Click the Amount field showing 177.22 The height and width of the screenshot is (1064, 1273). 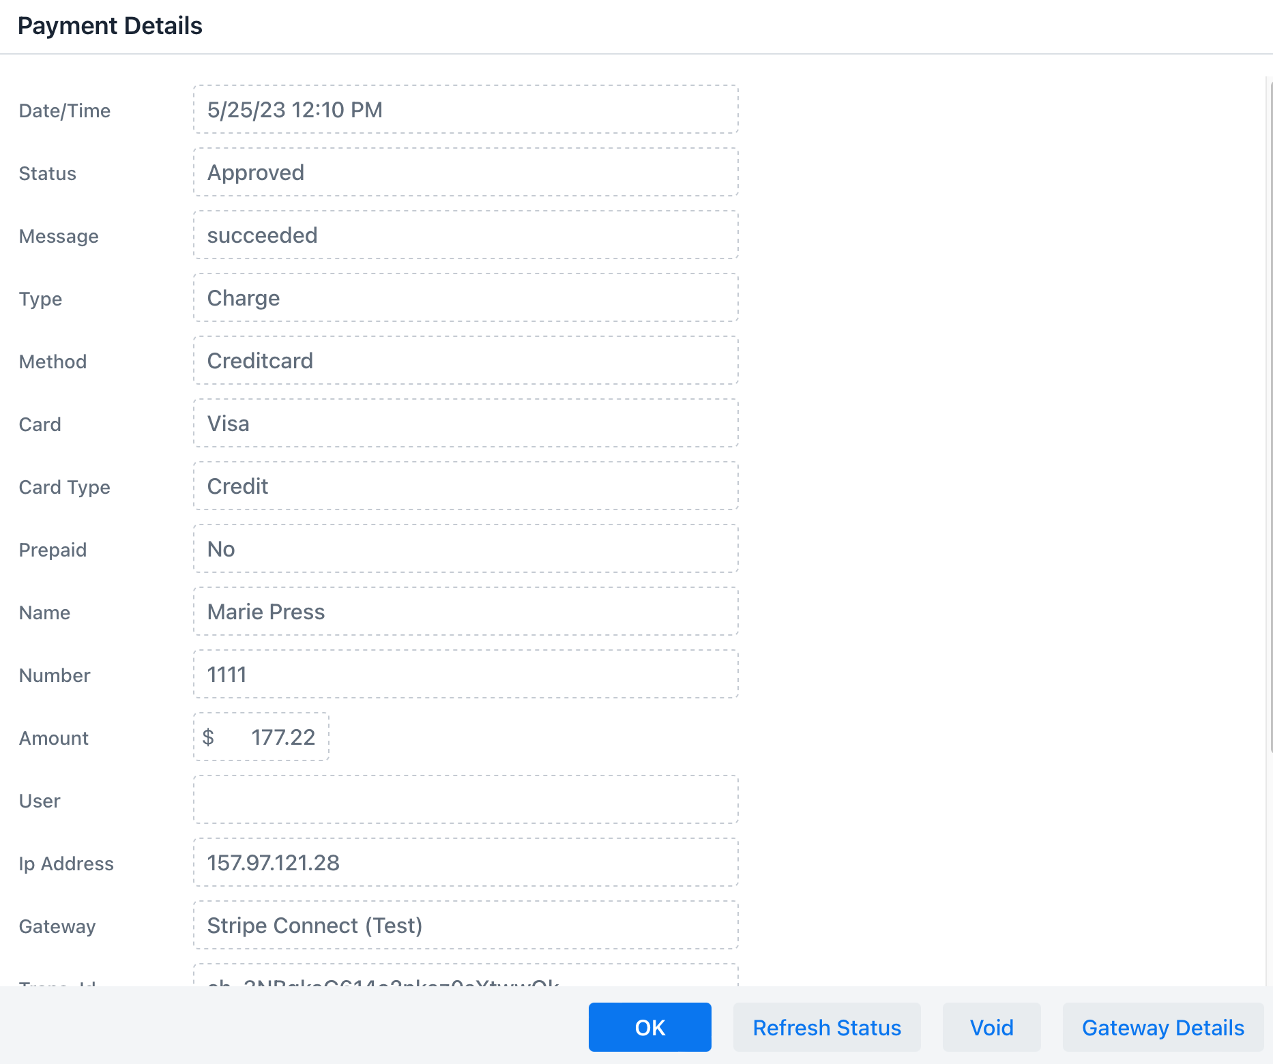(x=261, y=737)
